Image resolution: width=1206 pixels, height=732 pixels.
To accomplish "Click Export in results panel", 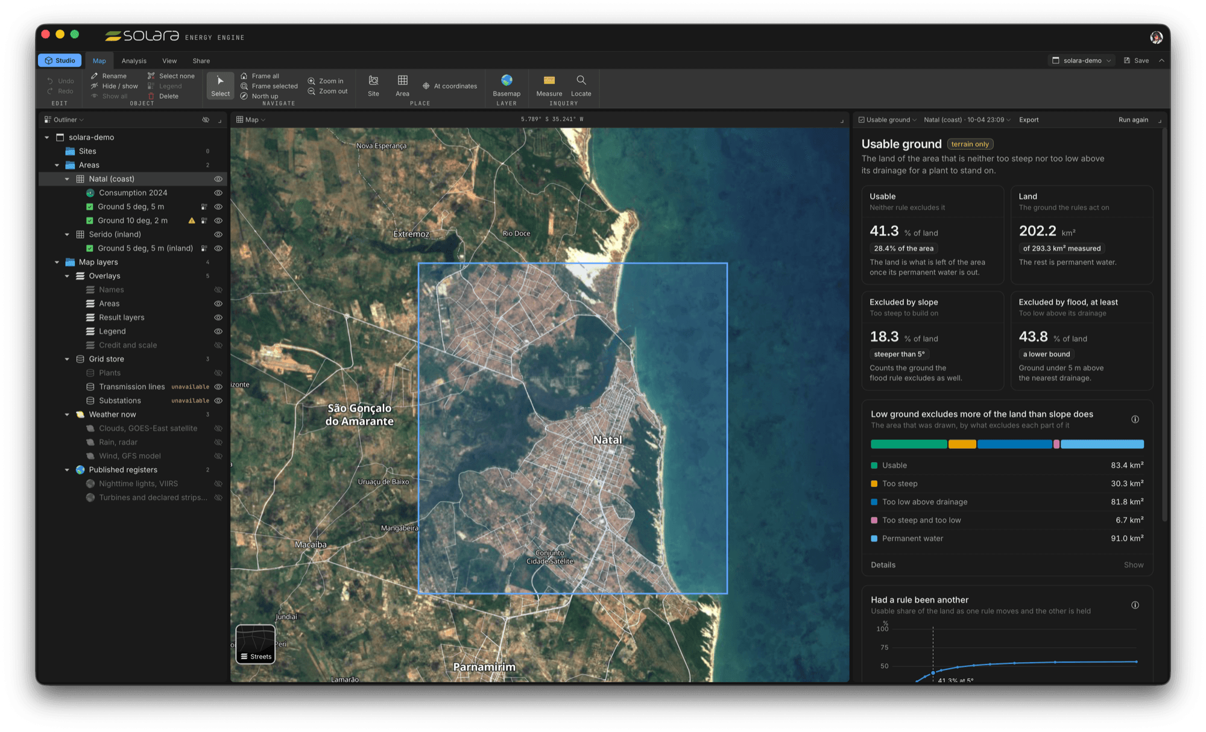I will click(1029, 120).
